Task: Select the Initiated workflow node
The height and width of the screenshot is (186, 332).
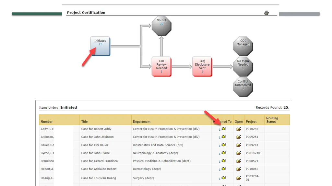Action: [100, 46]
